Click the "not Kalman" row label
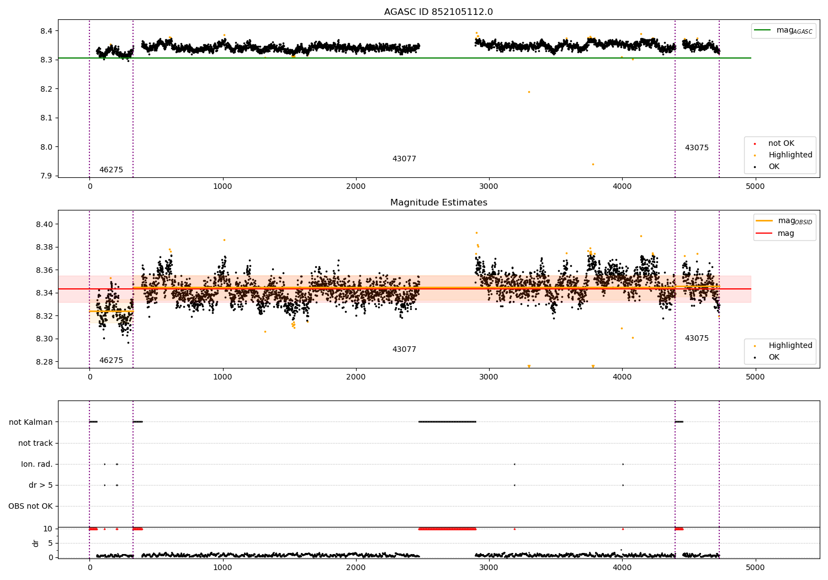This screenshot has height=580, width=828. click(x=31, y=423)
